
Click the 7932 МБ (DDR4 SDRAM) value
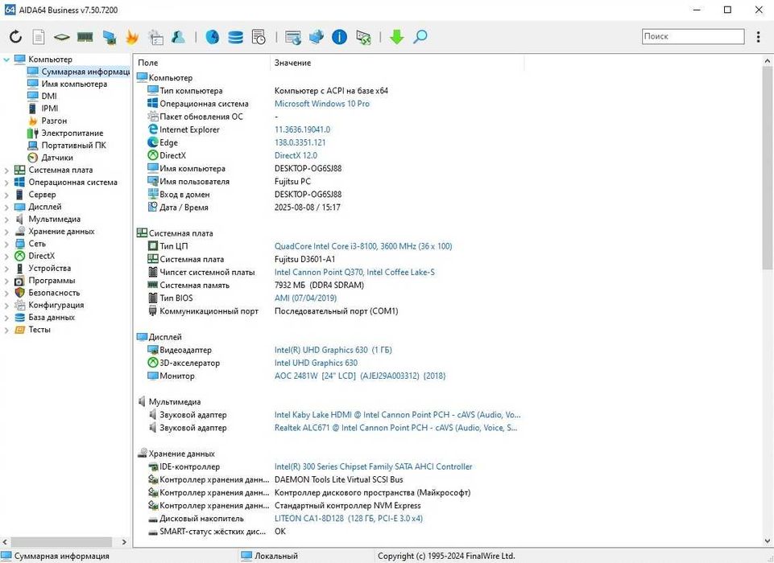click(x=319, y=286)
